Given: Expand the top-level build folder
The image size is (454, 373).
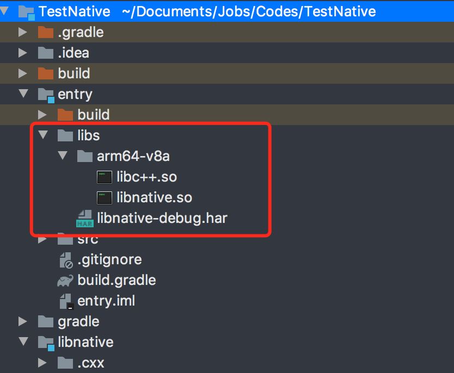Looking at the screenshot, I should pos(23,73).
